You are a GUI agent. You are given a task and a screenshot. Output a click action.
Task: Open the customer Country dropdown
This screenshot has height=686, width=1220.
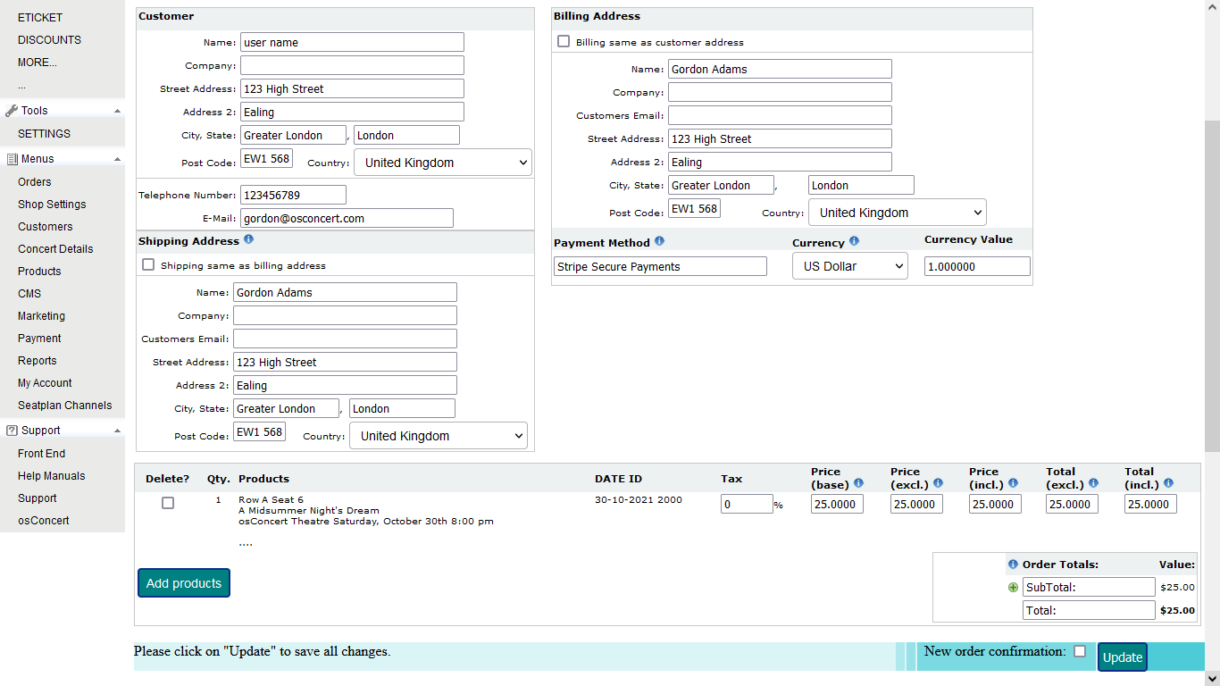pos(443,163)
